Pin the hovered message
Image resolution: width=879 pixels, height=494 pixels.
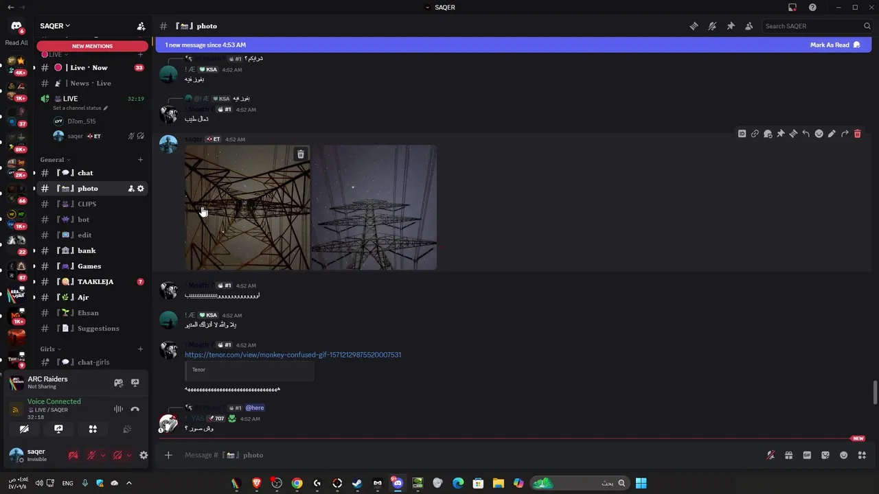(780, 134)
